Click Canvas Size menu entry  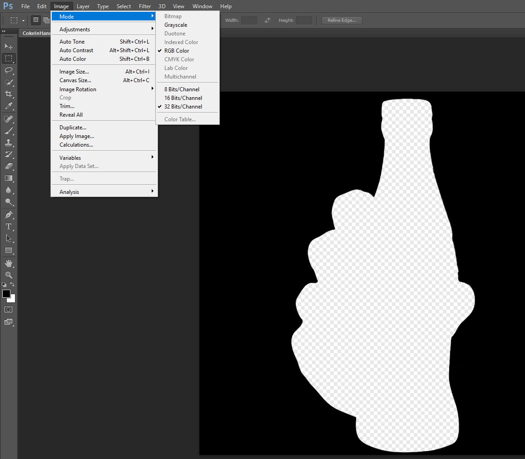click(75, 80)
